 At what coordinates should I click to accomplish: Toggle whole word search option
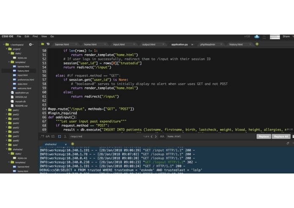point(53,136)
